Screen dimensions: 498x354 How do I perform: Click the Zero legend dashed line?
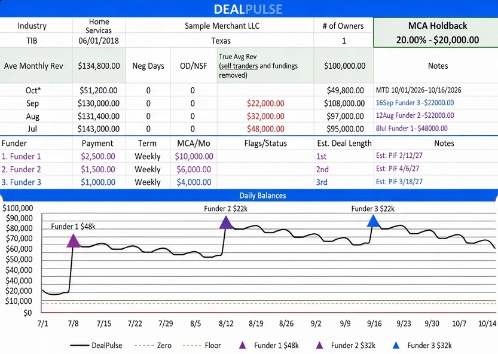coord(143,346)
